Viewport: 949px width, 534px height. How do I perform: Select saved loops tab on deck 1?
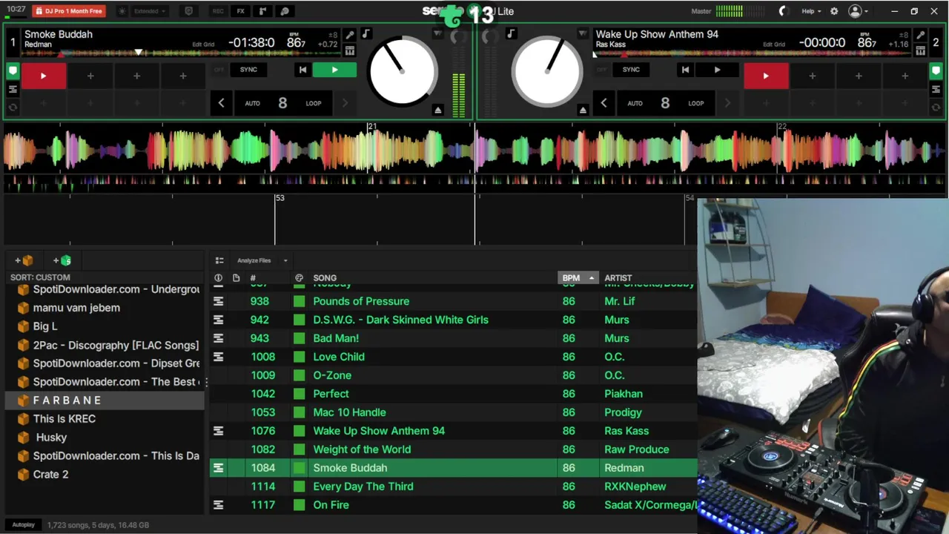(x=13, y=89)
